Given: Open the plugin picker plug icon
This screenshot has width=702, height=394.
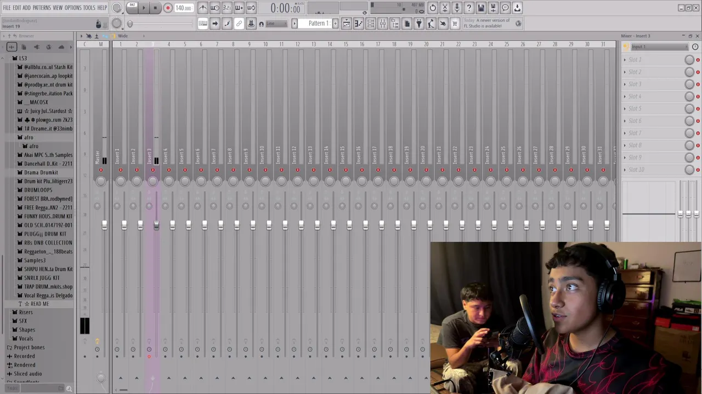Looking at the screenshot, I should pos(419,24).
